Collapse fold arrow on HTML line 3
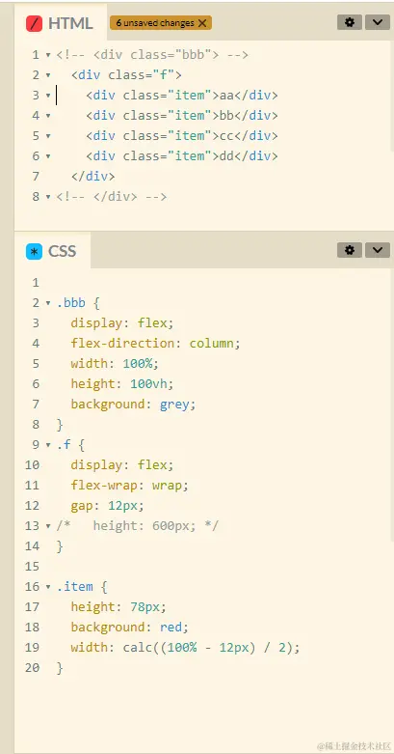 click(x=48, y=96)
